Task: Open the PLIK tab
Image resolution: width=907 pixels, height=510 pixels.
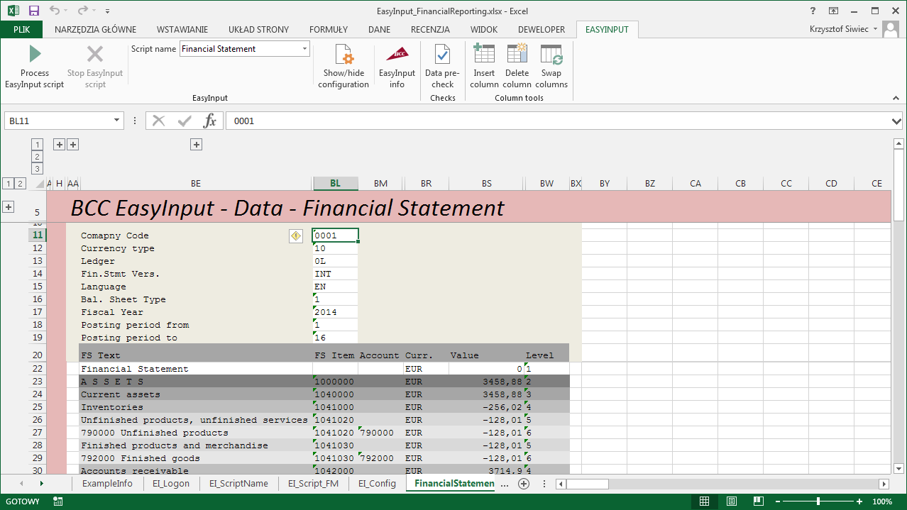Action: pos(21,30)
